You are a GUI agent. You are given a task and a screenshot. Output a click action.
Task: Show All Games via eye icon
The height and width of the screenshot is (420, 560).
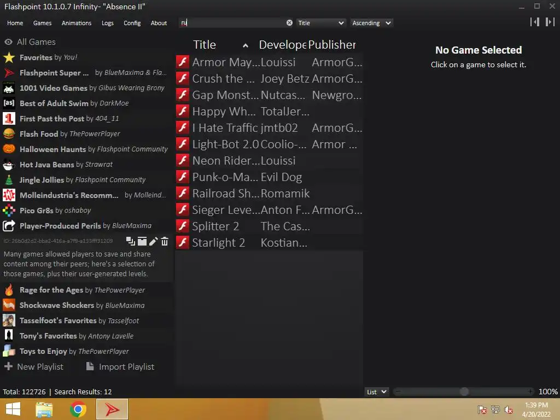coord(8,42)
